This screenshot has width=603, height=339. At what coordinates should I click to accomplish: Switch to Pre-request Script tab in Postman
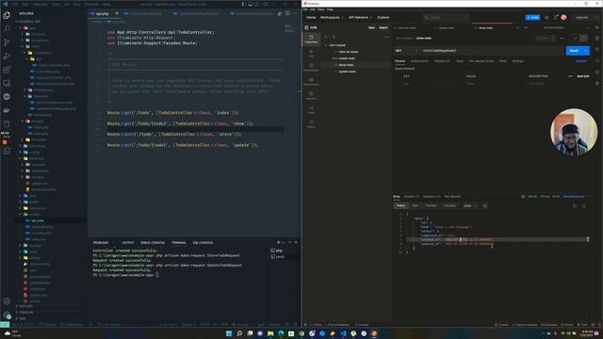481,61
